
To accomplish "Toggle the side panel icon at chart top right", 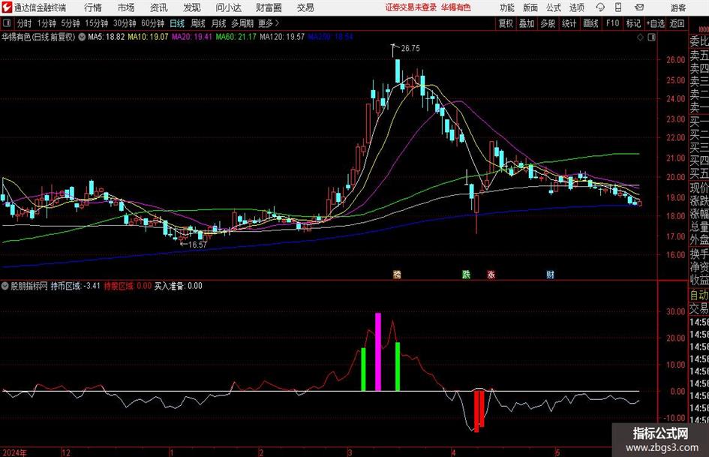I will (x=651, y=38).
